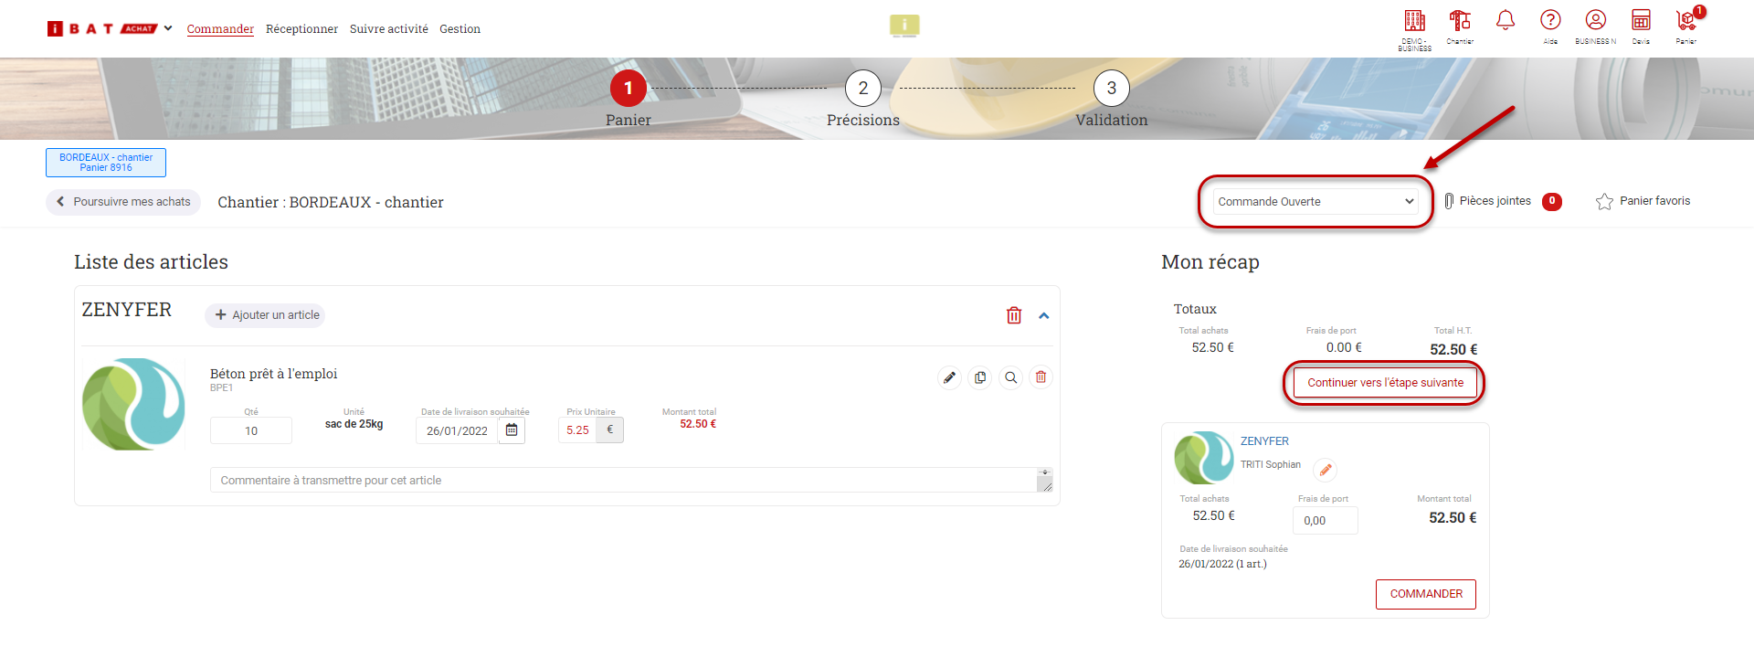Open the Commande Ouverte dropdown
Image resolution: width=1754 pixels, height=647 pixels.
click(x=1315, y=202)
